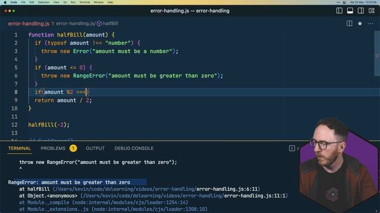Switch to the DEBUG CONSOLE tab
The image size is (380, 213).
134,149
